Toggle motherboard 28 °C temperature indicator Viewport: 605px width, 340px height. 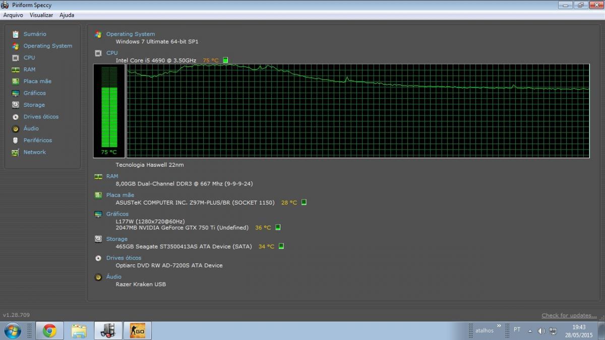coord(304,202)
